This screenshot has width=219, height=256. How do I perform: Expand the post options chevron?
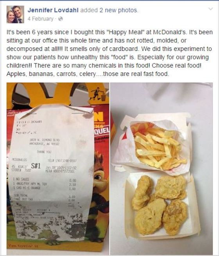click(211, 9)
